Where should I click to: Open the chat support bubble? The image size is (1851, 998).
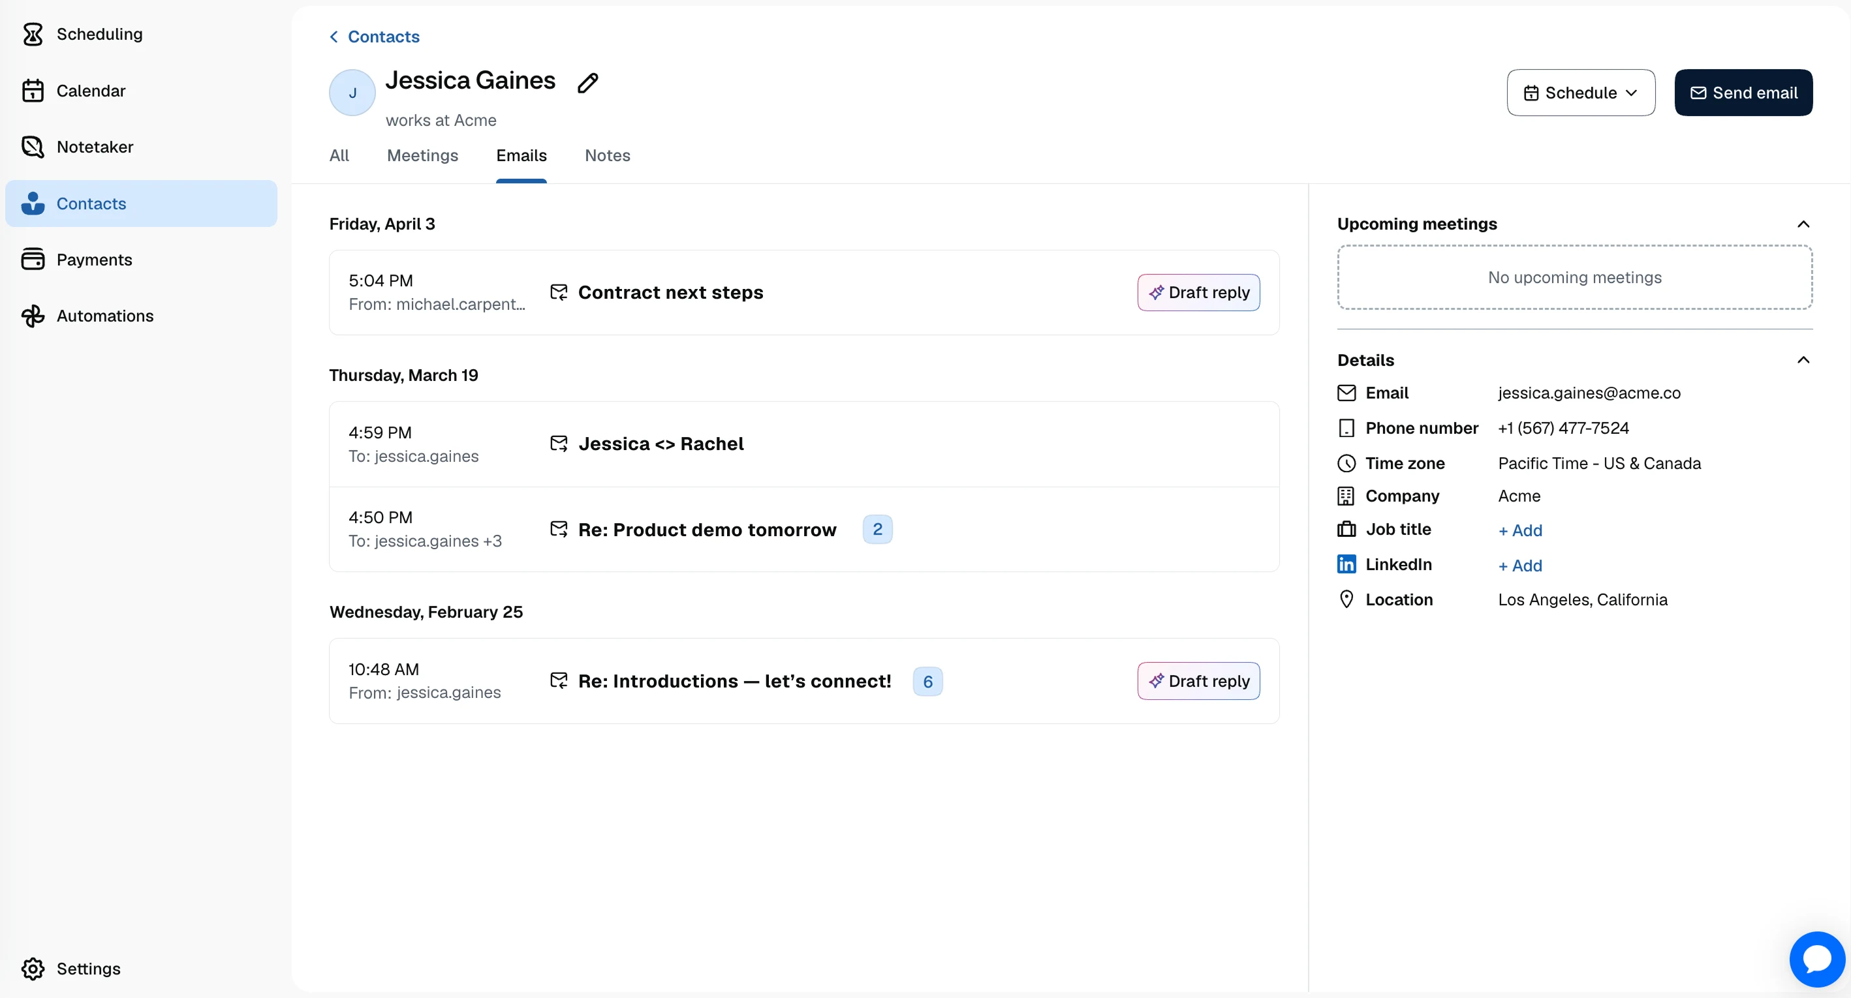point(1816,958)
